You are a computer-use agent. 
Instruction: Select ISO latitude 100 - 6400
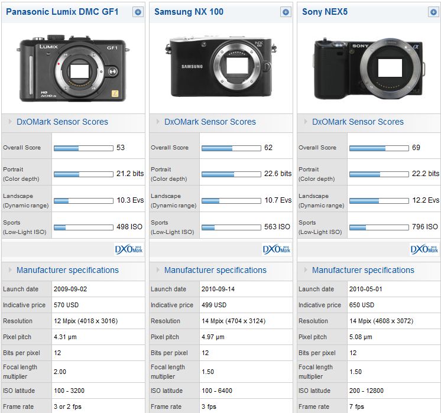(x=217, y=391)
